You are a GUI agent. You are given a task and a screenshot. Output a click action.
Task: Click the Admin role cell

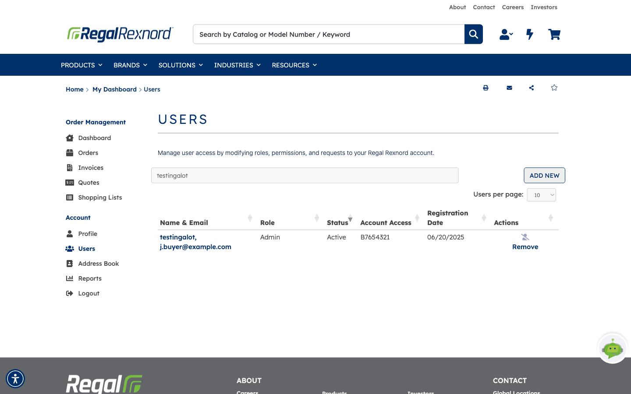(x=270, y=237)
